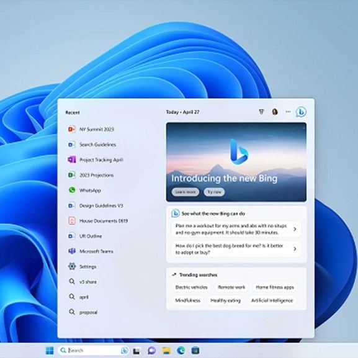
Task: Click See what the new Bing can do text
Action: tap(213, 213)
